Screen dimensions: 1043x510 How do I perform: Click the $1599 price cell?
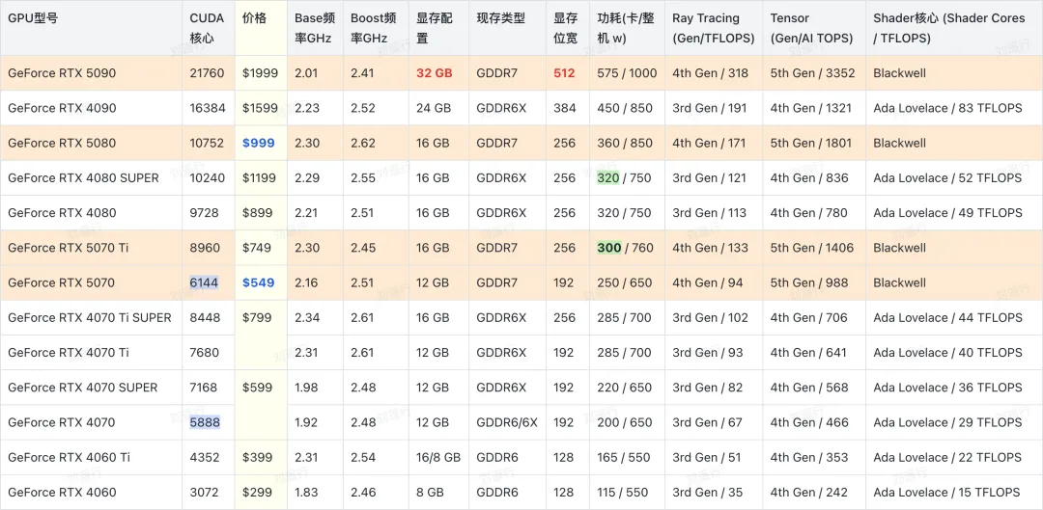[x=261, y=108]
